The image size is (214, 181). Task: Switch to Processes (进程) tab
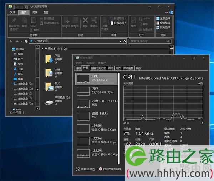coord(78,68)
